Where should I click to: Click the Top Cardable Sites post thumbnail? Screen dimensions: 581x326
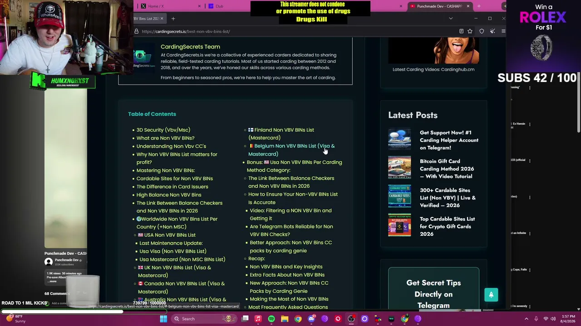point(399,225)
